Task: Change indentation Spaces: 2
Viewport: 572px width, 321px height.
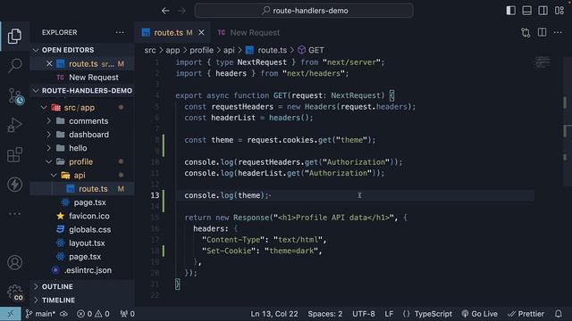Action: (325, 314)
